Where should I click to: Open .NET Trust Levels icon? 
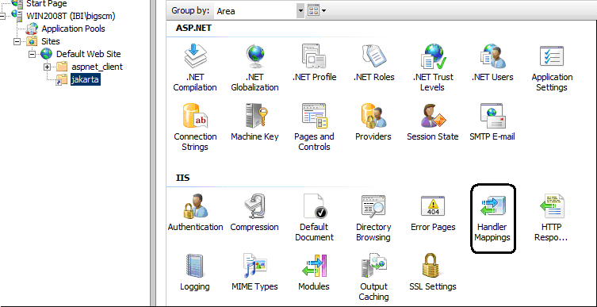click(433, 56)
